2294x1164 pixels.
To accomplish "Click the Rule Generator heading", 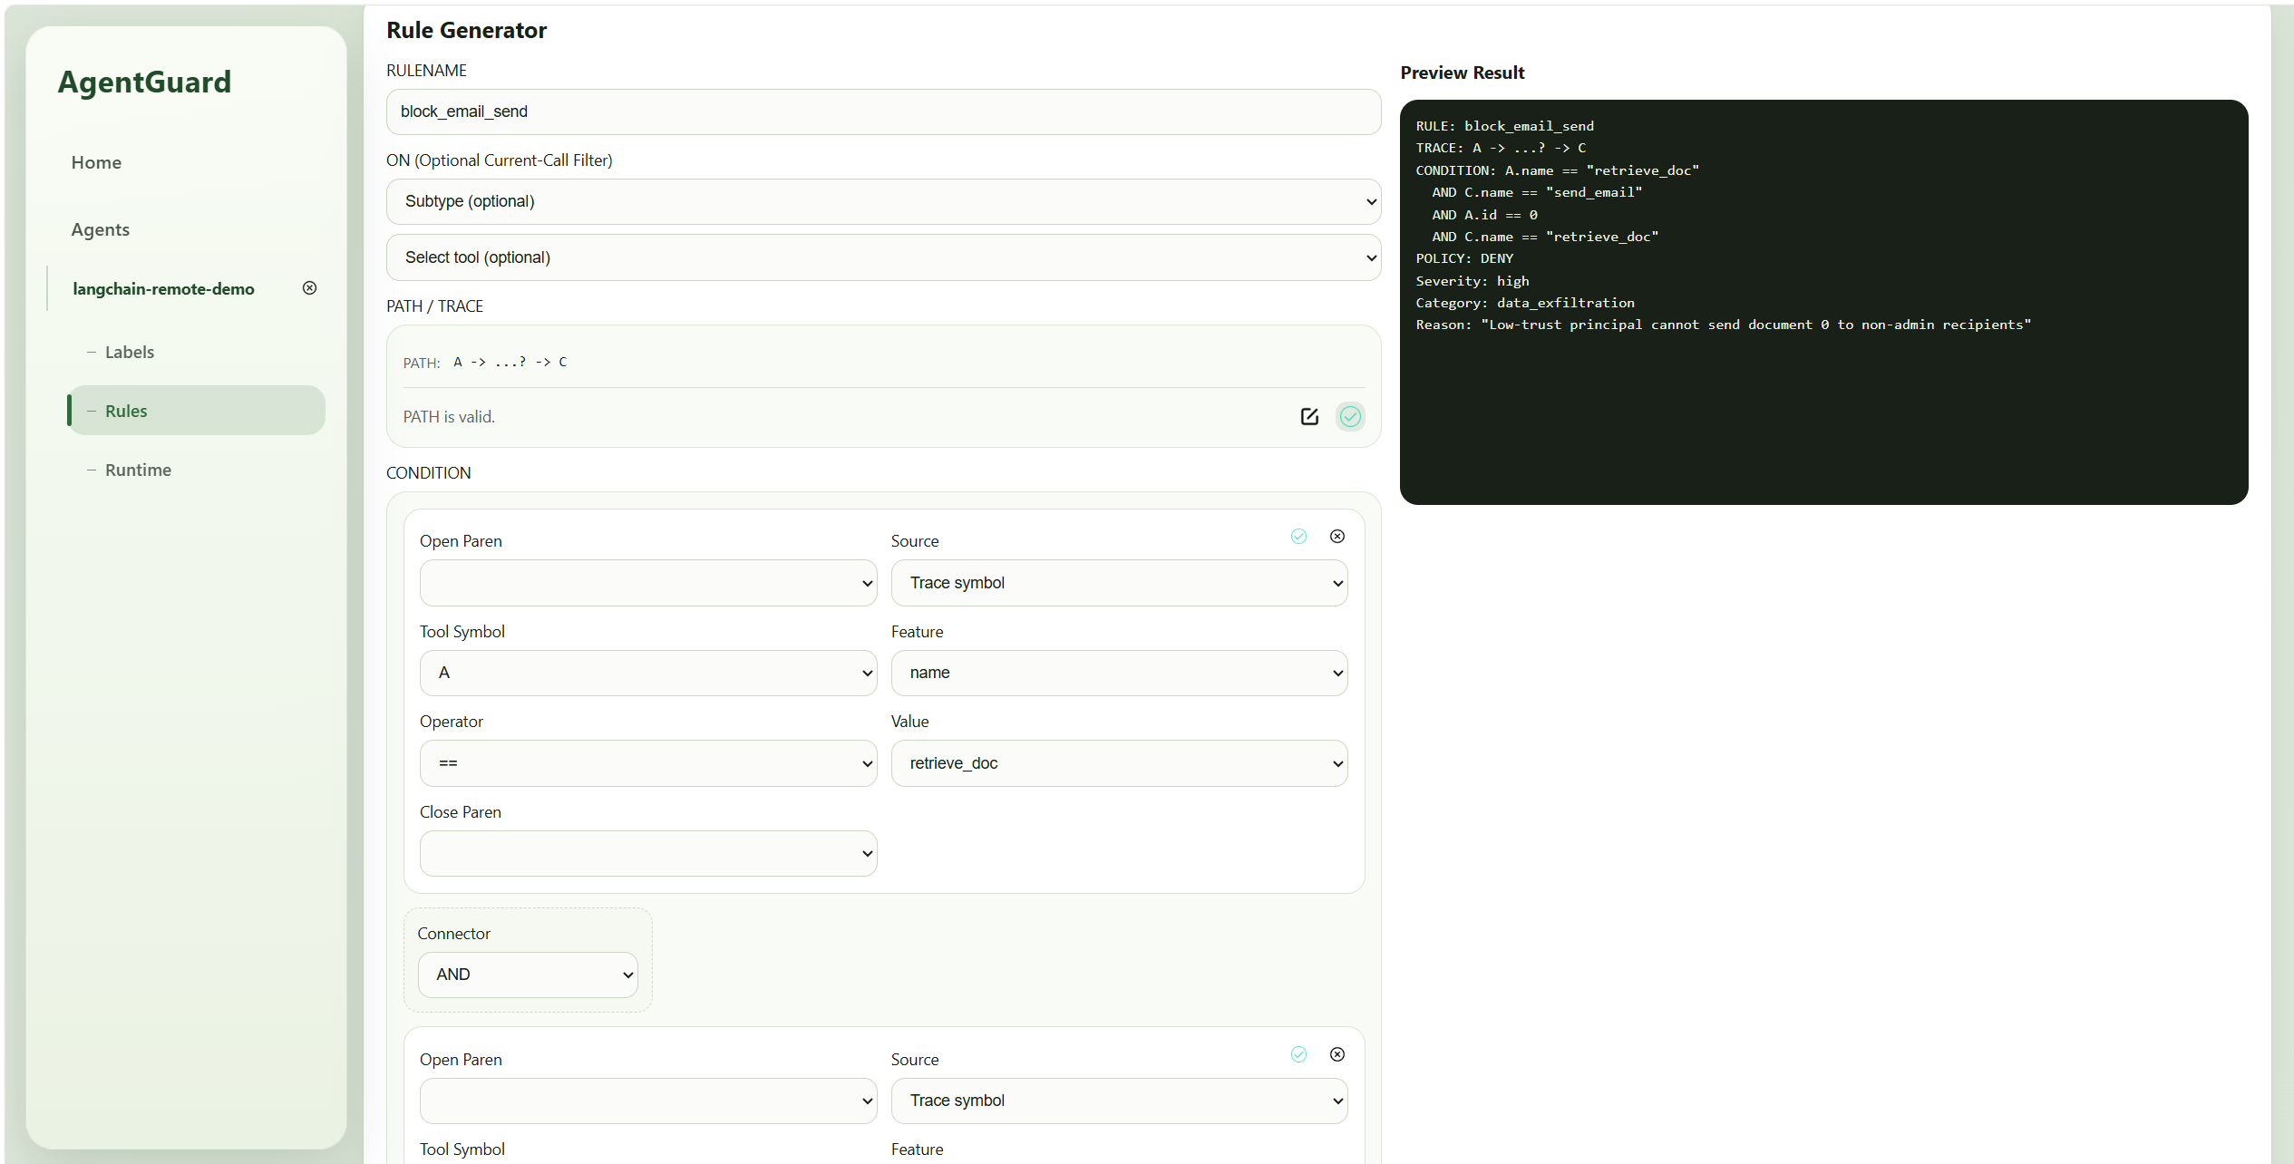I will coord(466,30).
